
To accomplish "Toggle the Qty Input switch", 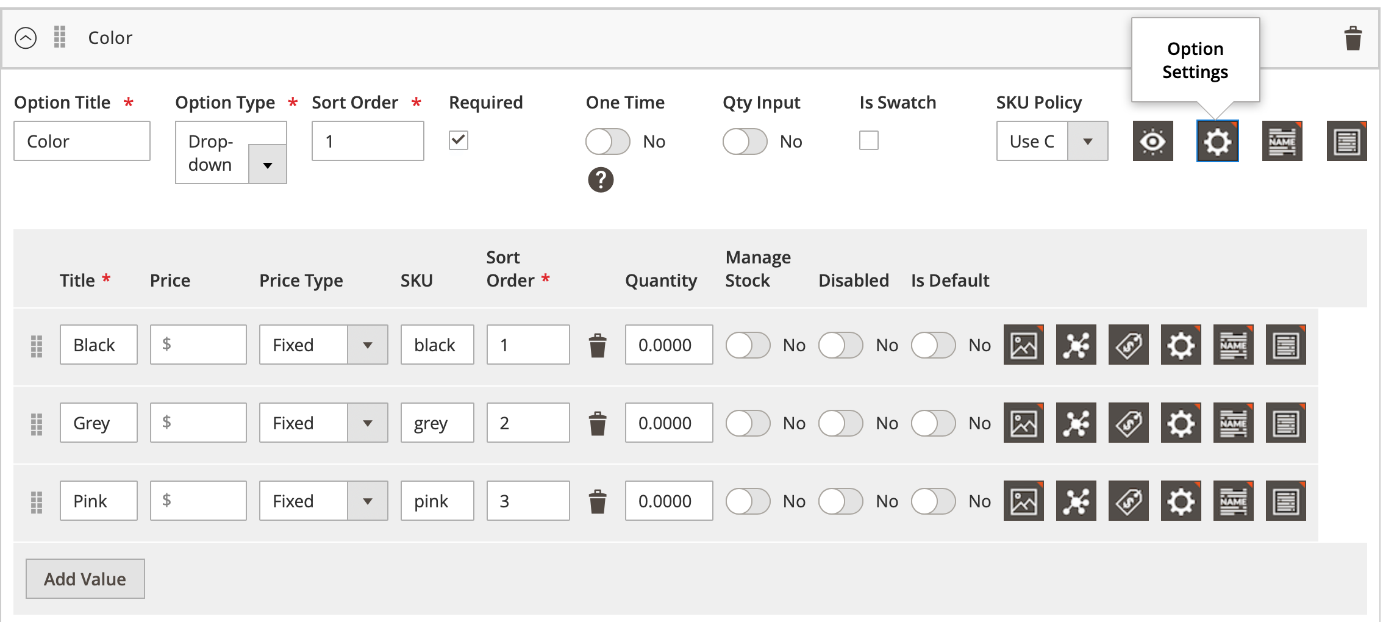I will (x=745, y=141).
